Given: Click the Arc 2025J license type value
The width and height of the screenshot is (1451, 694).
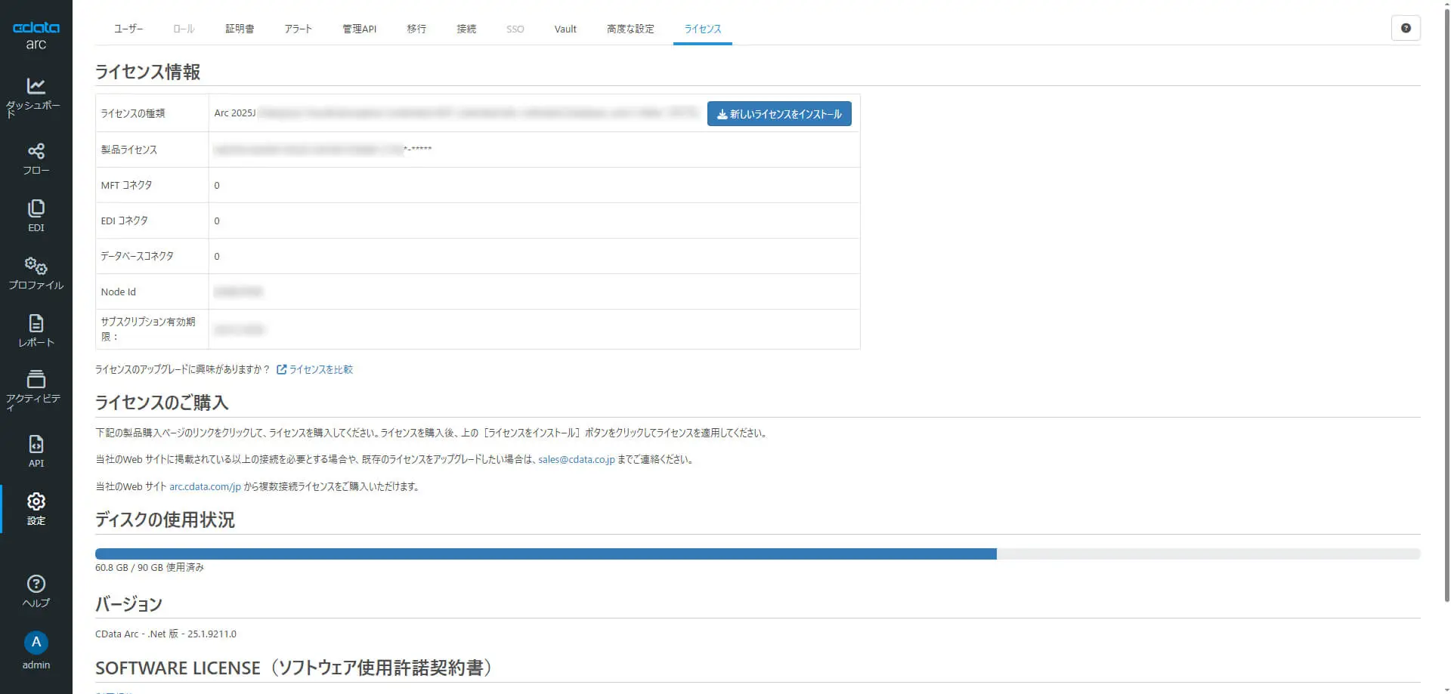Looking at the screenshot, I should coord(235,113).
